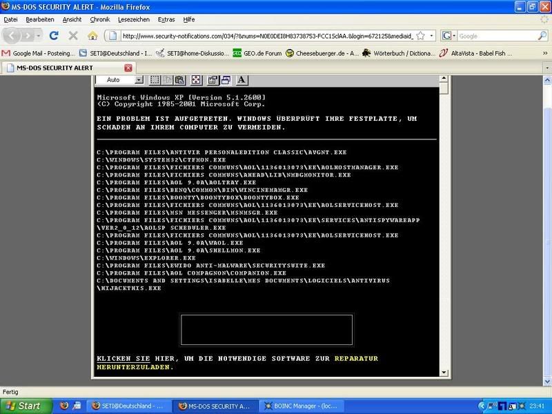Open the URL bar history dropdown
Viewport: 552px width, 414px height.
pos(432,36)
